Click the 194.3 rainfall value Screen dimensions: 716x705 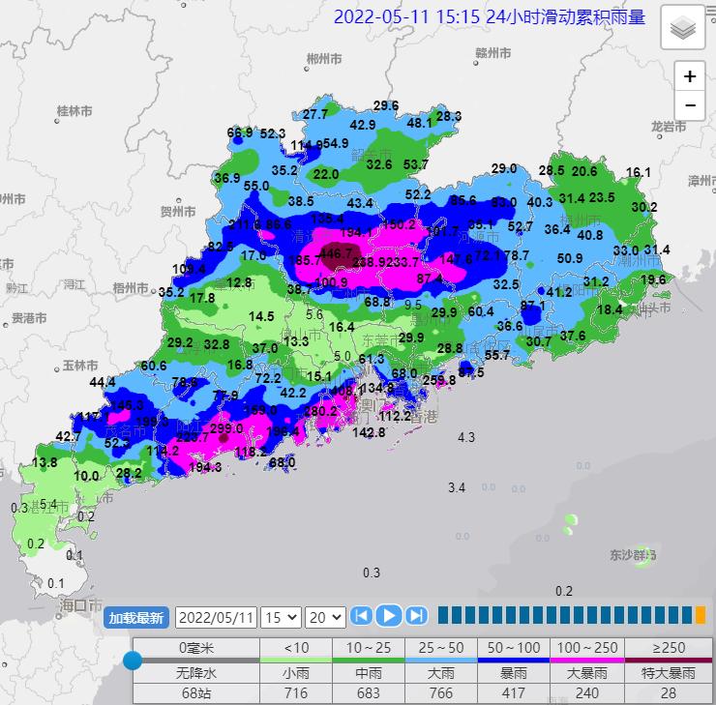click(x=205, y=467)
